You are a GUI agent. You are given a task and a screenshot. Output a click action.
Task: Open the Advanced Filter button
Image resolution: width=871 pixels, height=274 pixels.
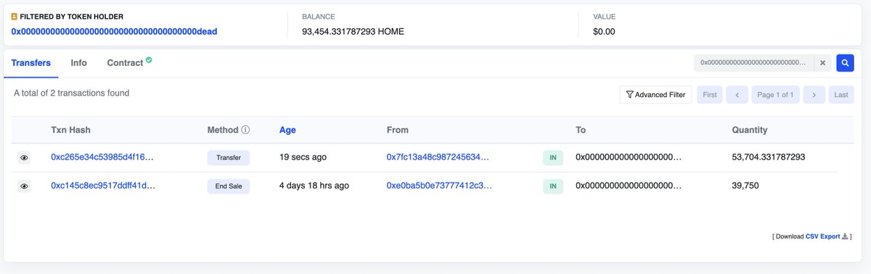(655, 95)
